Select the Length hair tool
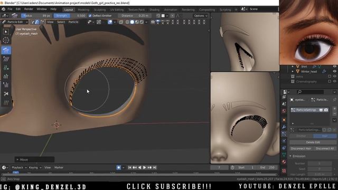The height and width of the screenshot is (190, 338). 6,77
